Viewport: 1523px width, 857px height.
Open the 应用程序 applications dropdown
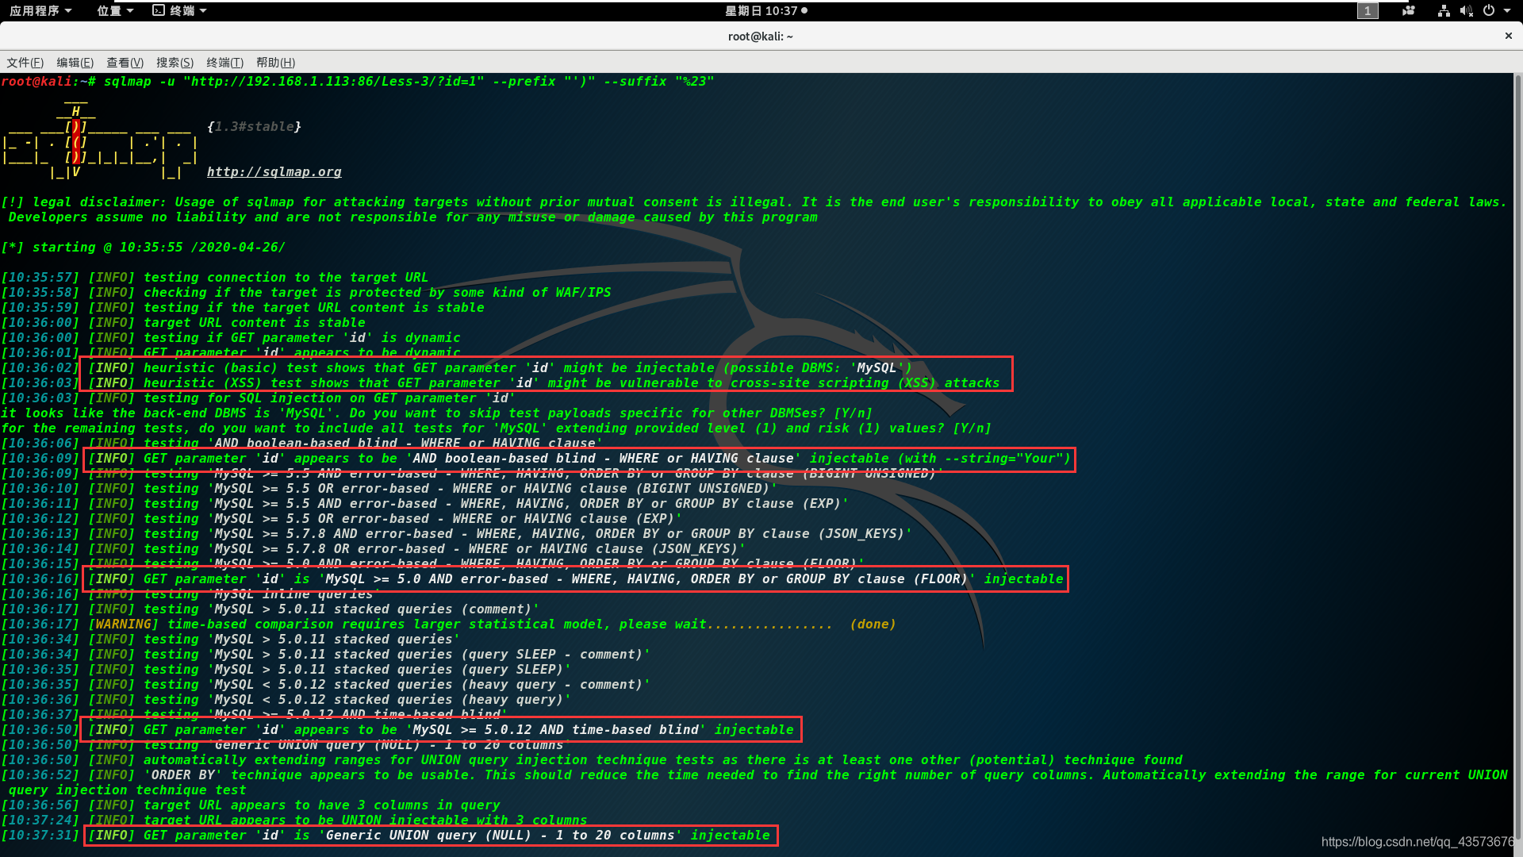(x=40, y=10)
